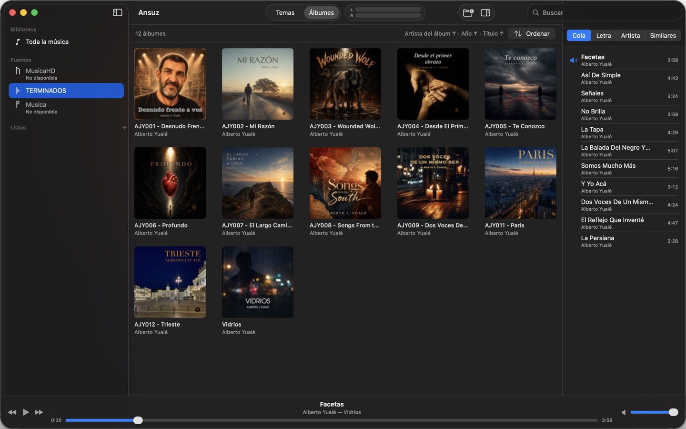Viewport: 686px width, 429px height.
Task: Click the L/R level meter
Action: click(x=385, y=13)
